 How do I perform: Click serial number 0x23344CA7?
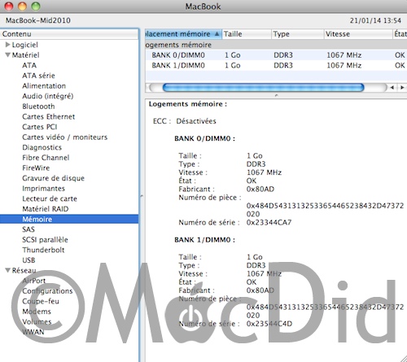(269, 223)
